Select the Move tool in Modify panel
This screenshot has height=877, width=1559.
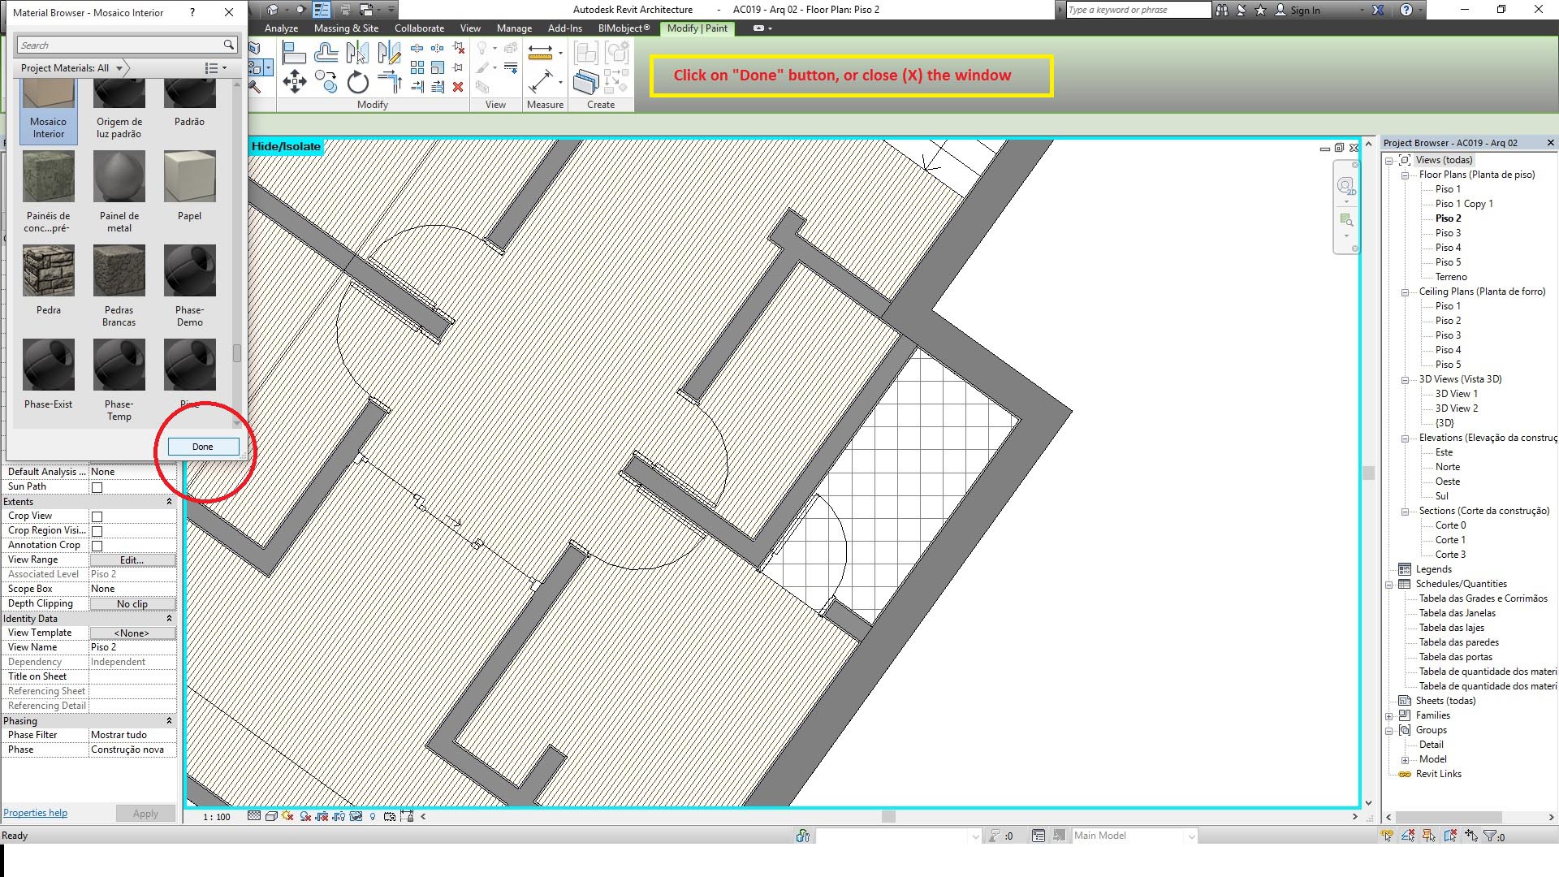point(294,82)
